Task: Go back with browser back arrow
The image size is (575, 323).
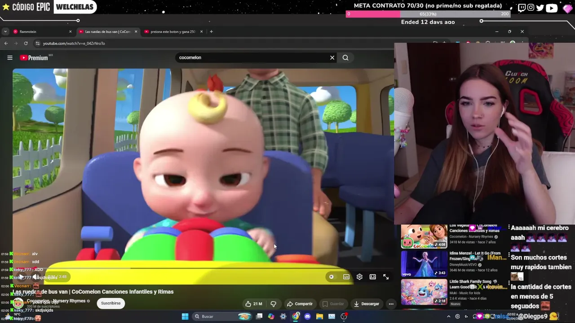Action: [6, 43]
